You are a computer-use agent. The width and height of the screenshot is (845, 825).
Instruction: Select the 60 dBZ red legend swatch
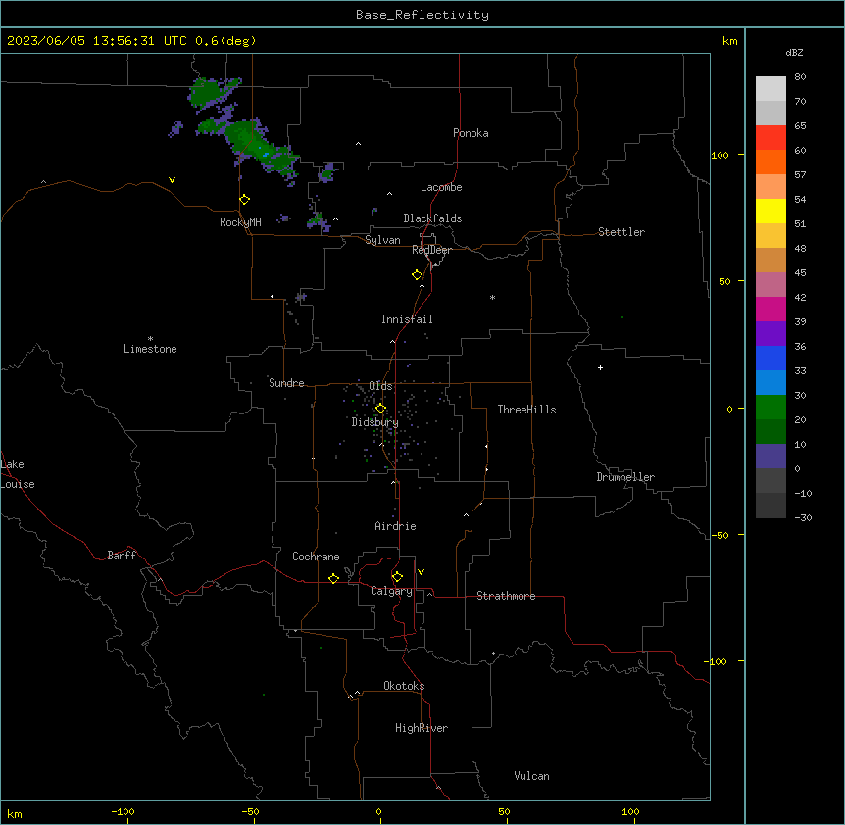[770, 138]
